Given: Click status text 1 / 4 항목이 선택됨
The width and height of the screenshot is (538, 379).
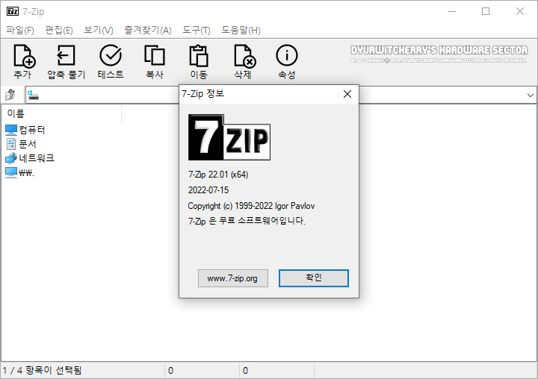Looking at the screenshot, I should 43,371.
